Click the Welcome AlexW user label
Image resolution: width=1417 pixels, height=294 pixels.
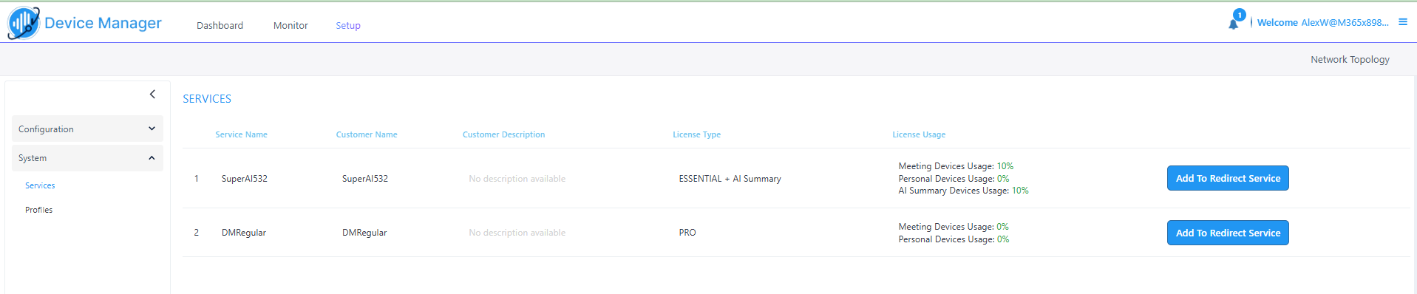(x=1322, y=22)
